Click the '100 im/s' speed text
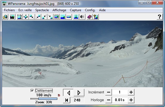The height and width of the screenshot is (107, 165). tap(44, 95)
